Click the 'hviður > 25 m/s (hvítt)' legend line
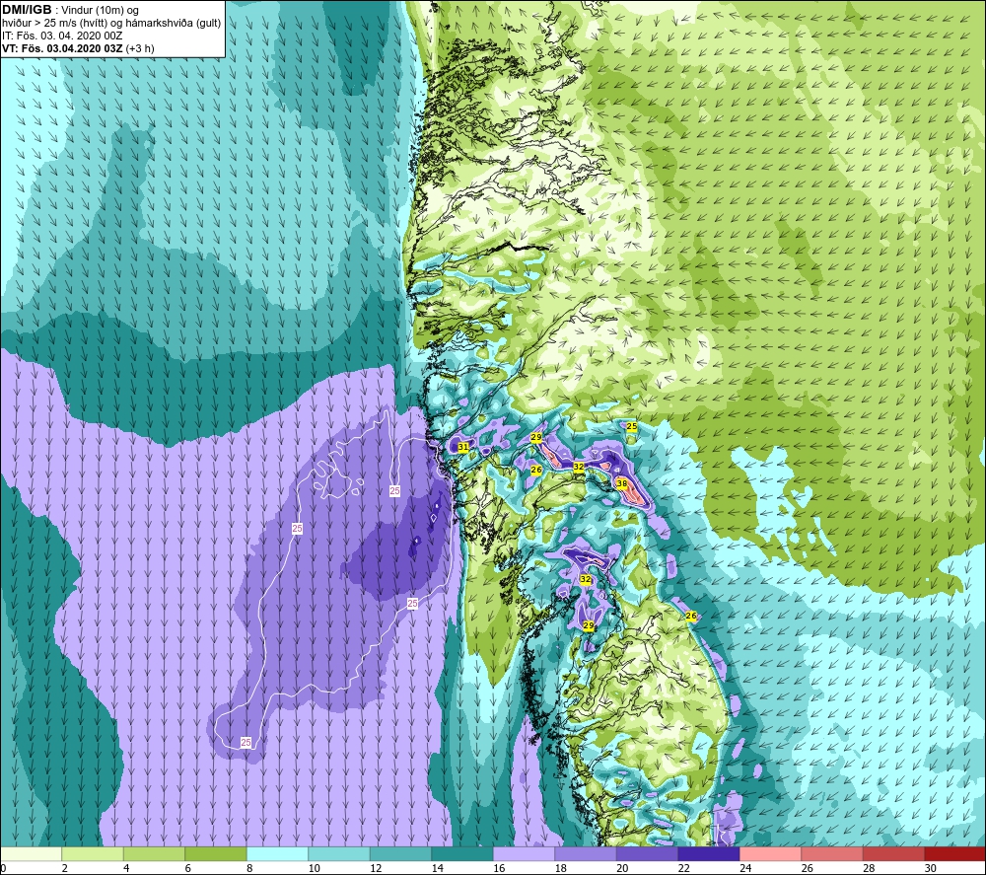This screenshot has width=986, height=875. pyautogui.click(x=111, y=23)
